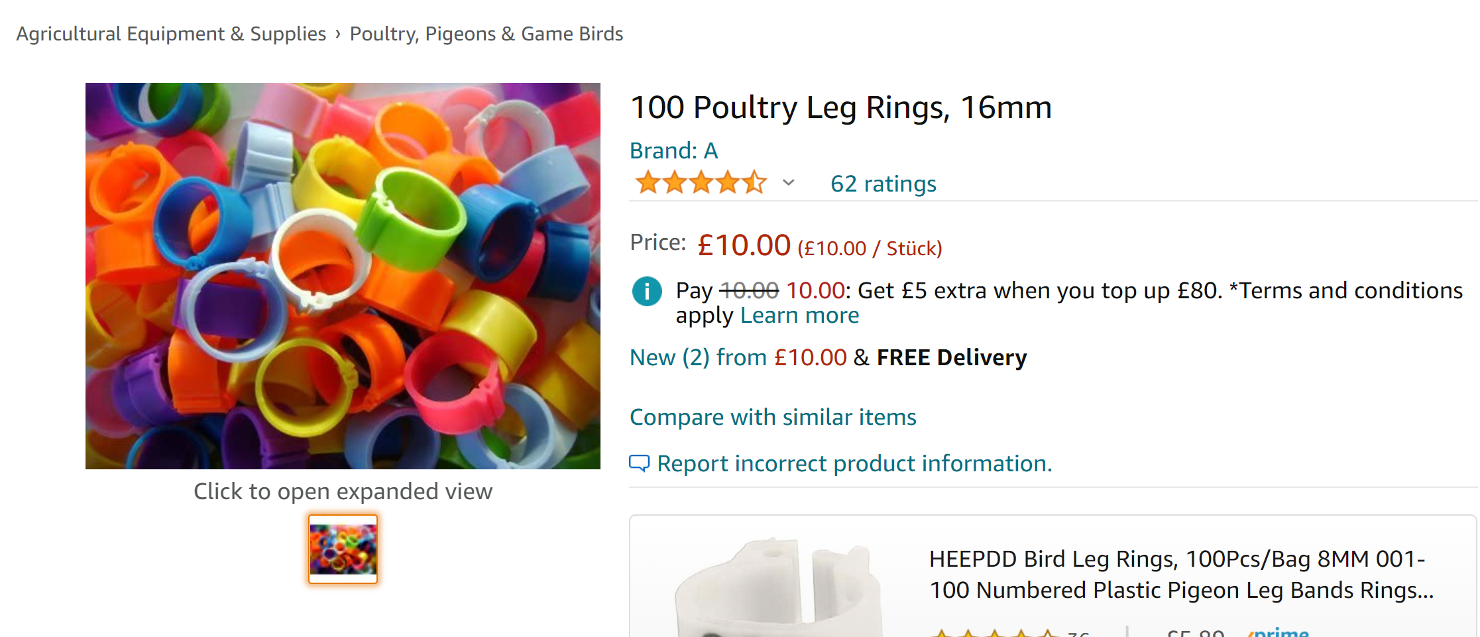1480x637 pixels.
Task: Open Agricultural Equipment & Supplies breadcrumb
Action: pyautogui.click(x=171, y=34)
